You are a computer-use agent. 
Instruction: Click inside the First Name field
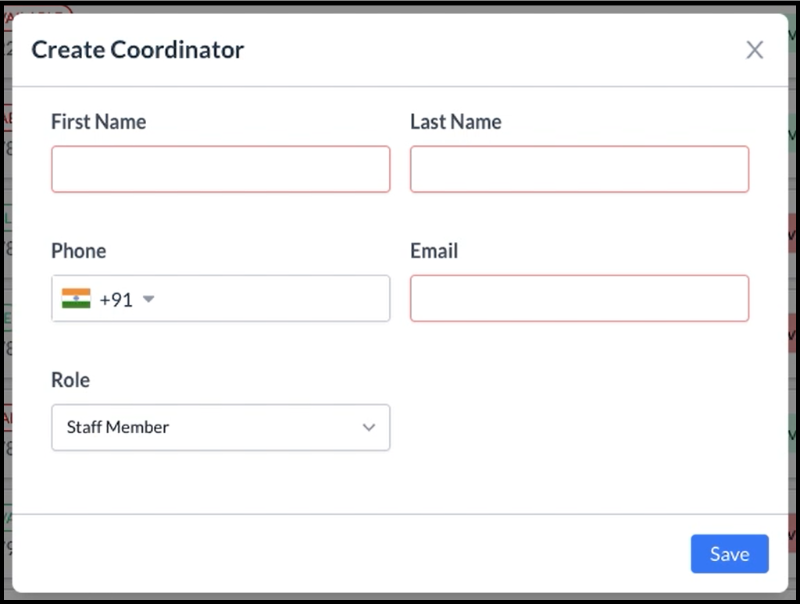[x=220, y=169]
